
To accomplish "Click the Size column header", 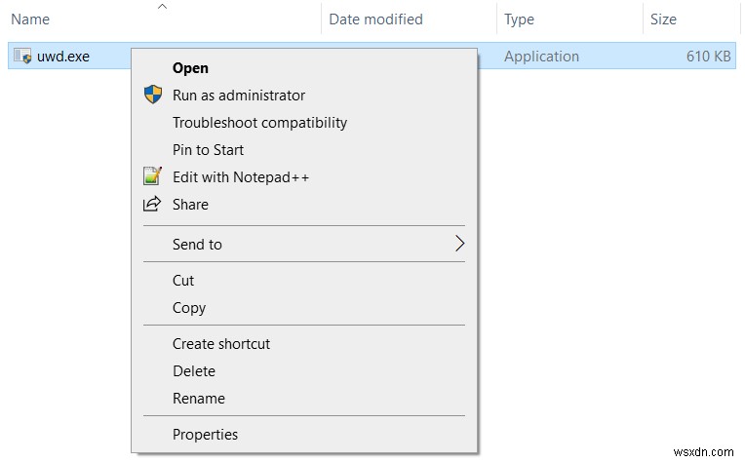I will click(x=663, y=19).
